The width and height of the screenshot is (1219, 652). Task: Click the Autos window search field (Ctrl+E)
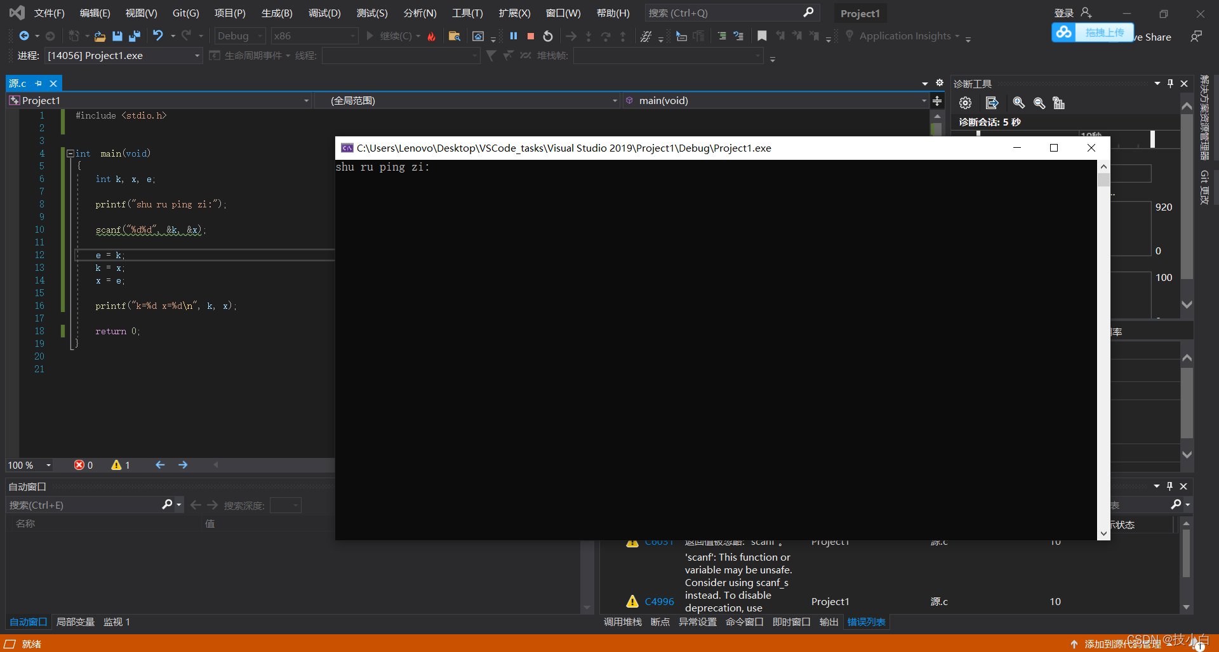tap(95, 505)
